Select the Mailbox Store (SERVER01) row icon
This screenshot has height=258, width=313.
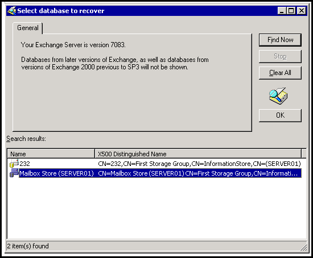[x=14, y=173]
